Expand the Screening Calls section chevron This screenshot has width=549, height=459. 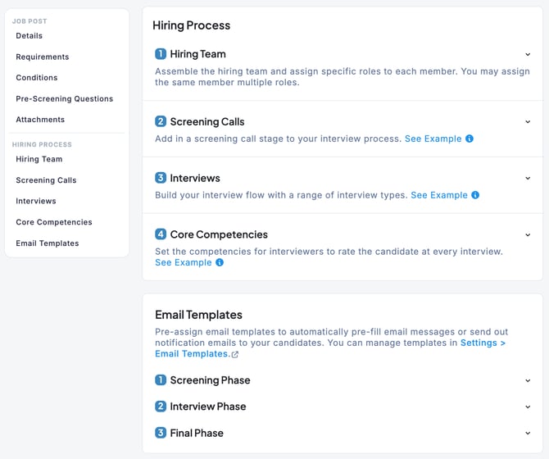click(x=529, y=122)
